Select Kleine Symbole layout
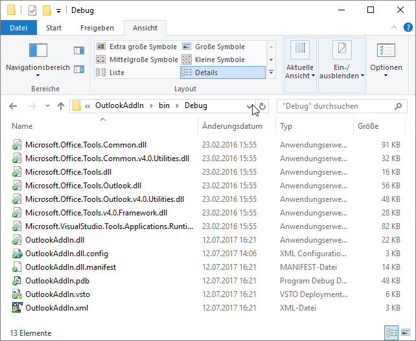This screenshot has width=416, height=341. coord(213,60)
